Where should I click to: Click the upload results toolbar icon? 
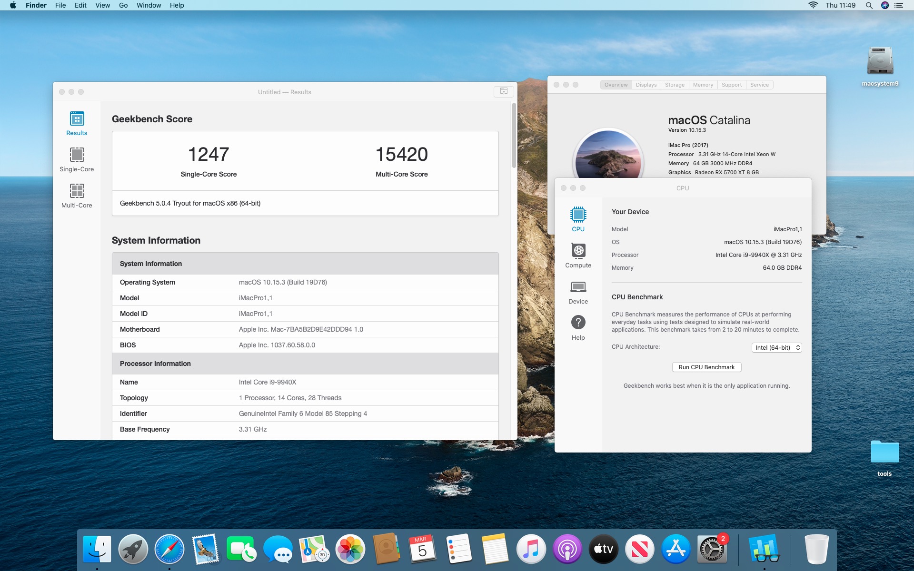(504, 91)
